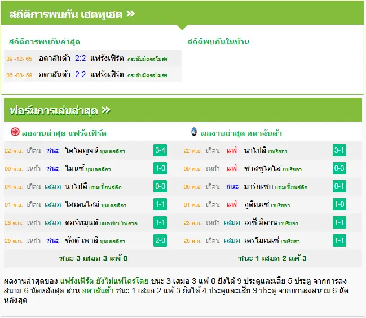Image resolution: width=366 pixels, height=318 pixels.
Task: Click the opponent name เอซี มิลาน
Action: coord(261,222)
